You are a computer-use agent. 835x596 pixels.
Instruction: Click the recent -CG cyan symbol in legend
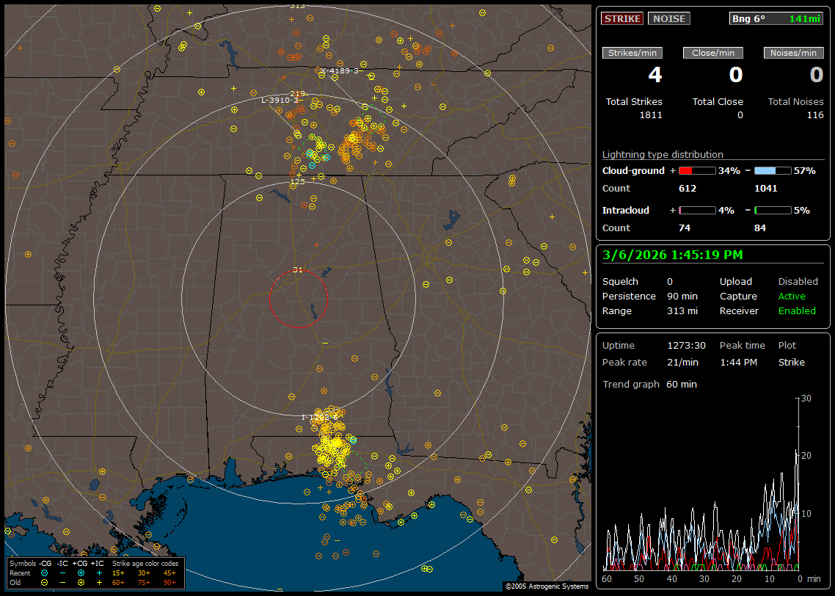[45, 573]
